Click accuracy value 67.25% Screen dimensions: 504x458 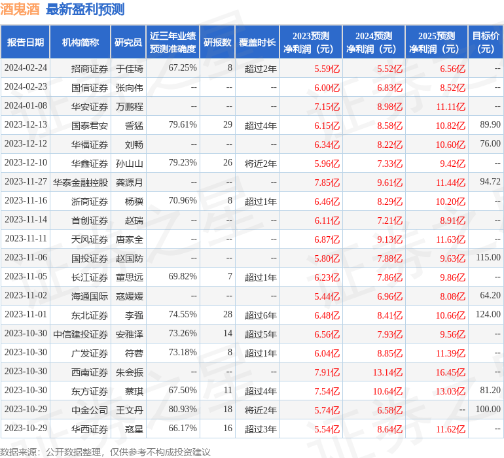tap(183, 68)
